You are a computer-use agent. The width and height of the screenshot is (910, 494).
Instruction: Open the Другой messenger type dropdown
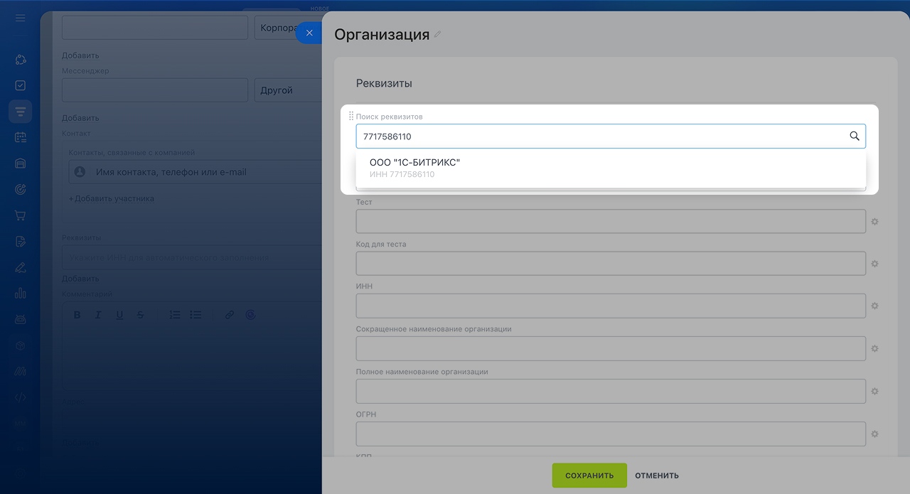288,90
